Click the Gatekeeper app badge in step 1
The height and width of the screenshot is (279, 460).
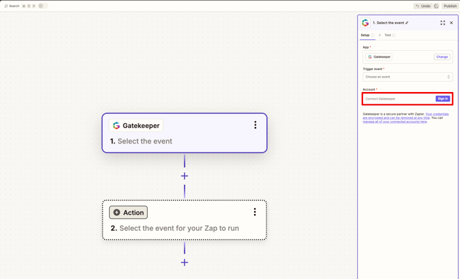136,125
